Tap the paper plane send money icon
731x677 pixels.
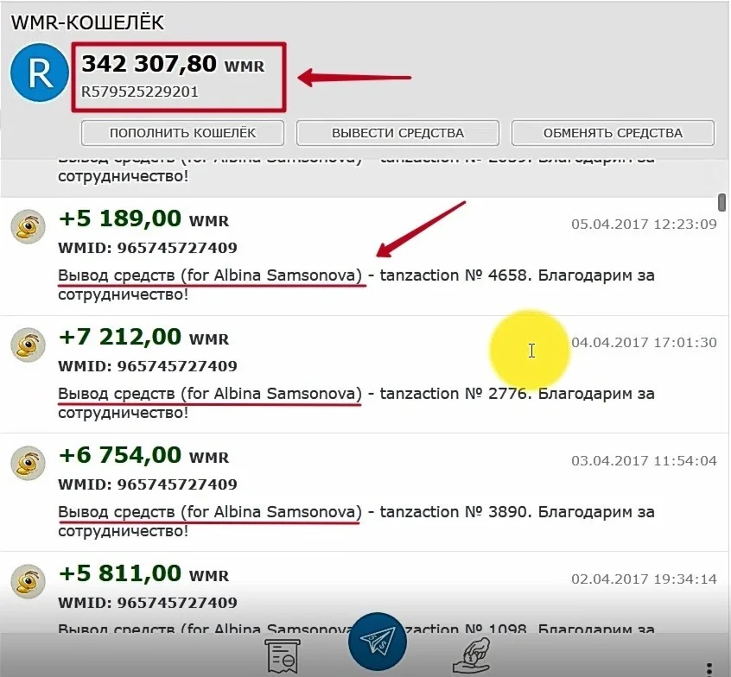click(377, 642)
